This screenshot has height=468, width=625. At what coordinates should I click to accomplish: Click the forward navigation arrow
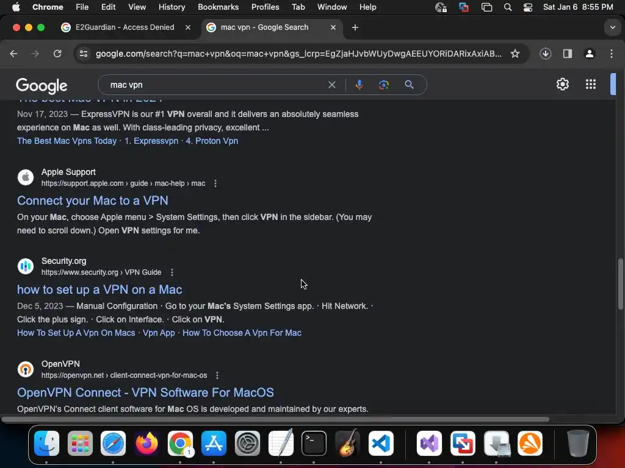pyautogui.click(x=35, y=54)
